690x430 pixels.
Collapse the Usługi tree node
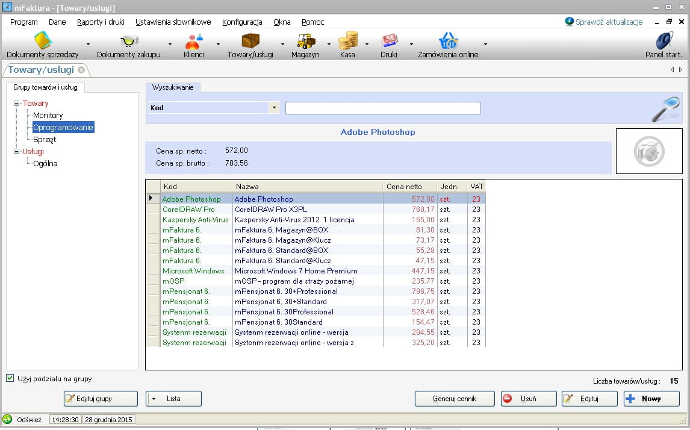(17, 152)
